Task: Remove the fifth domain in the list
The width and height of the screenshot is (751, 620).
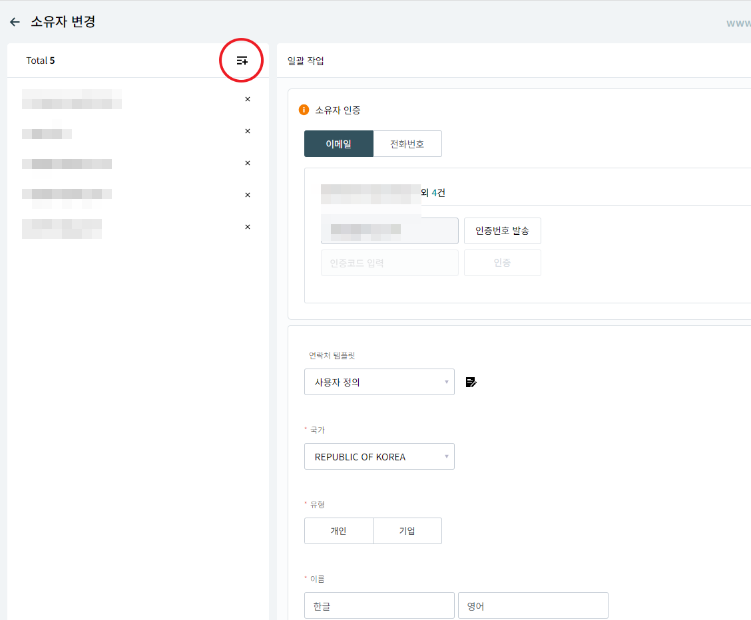Action: pos(248,227)
